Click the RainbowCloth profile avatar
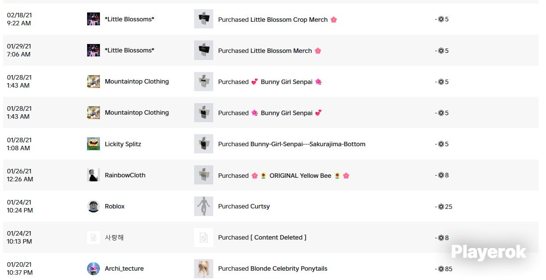This screenshot has width=546, height=280. coord(93,175)
